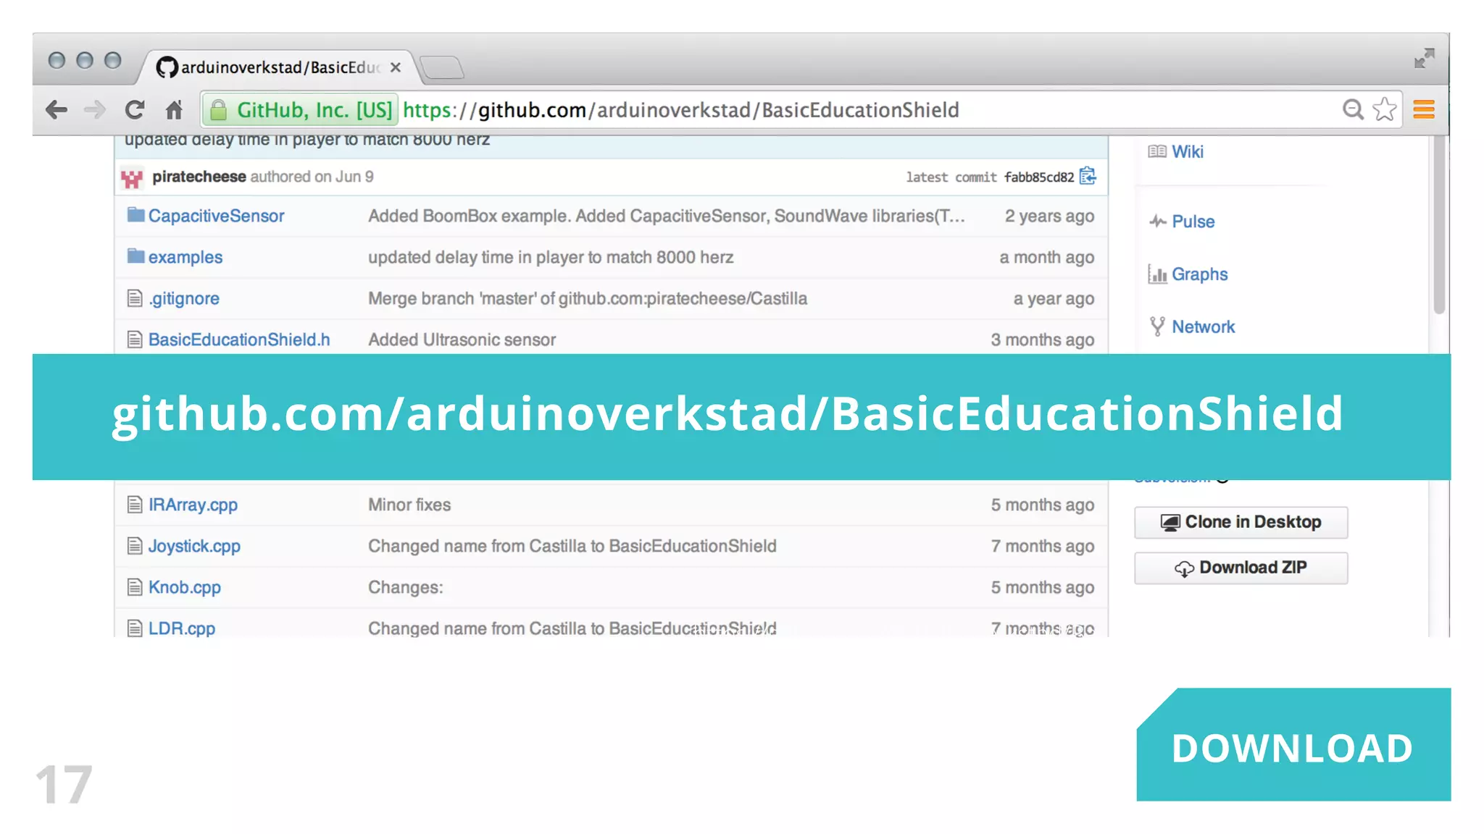Click the fullscreen arrows icon in title bar
The image size is (1484, 834).
(1424, 59)
